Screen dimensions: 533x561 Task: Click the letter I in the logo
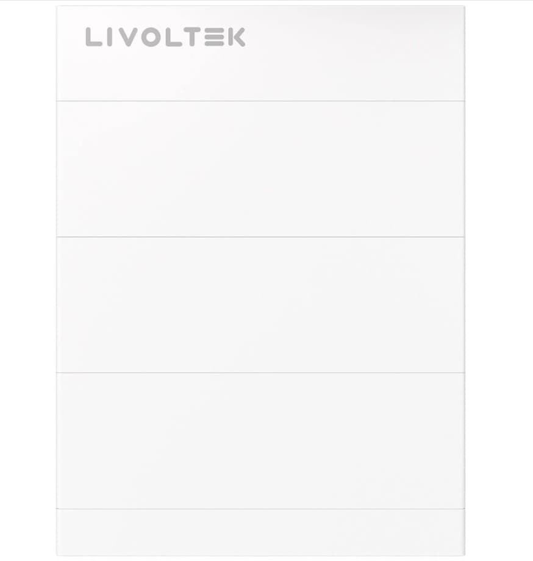coord(110,37)
